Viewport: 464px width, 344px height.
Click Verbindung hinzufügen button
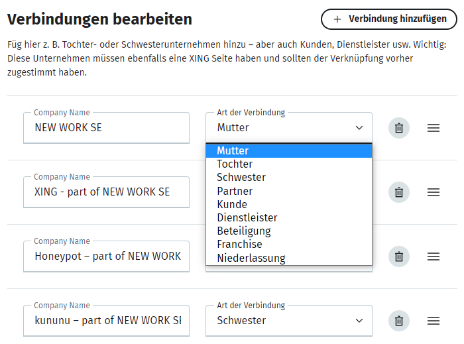[389, 19]
